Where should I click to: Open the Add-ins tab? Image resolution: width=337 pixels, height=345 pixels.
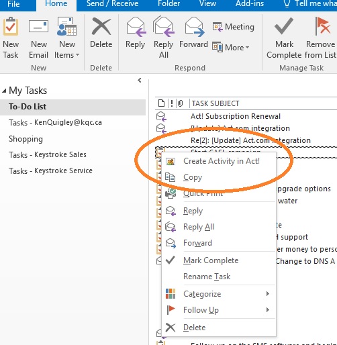click(250, 4)
